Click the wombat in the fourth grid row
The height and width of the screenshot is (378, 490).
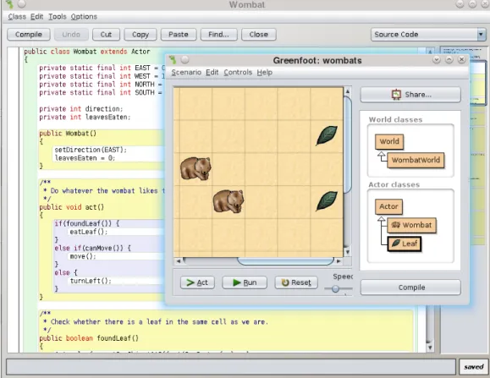(x=228, y=201)
